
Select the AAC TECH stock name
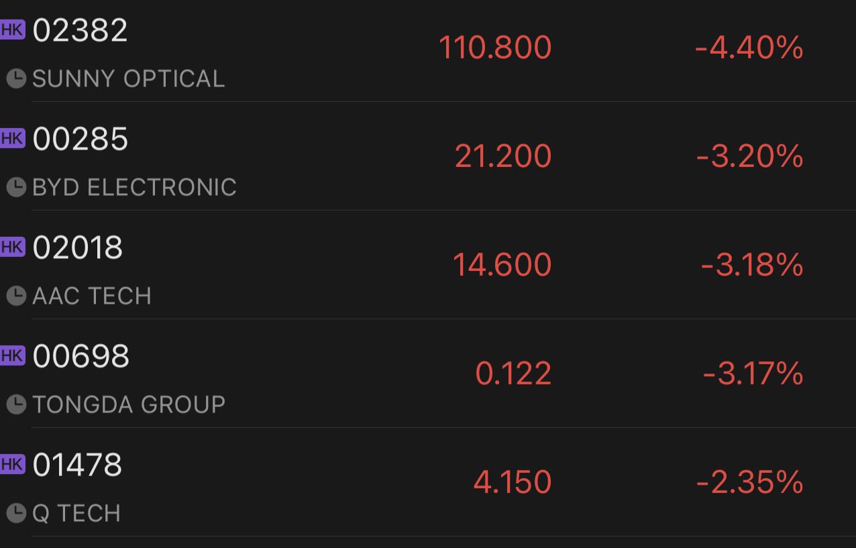pyautogui.click(x=92, y=296)
